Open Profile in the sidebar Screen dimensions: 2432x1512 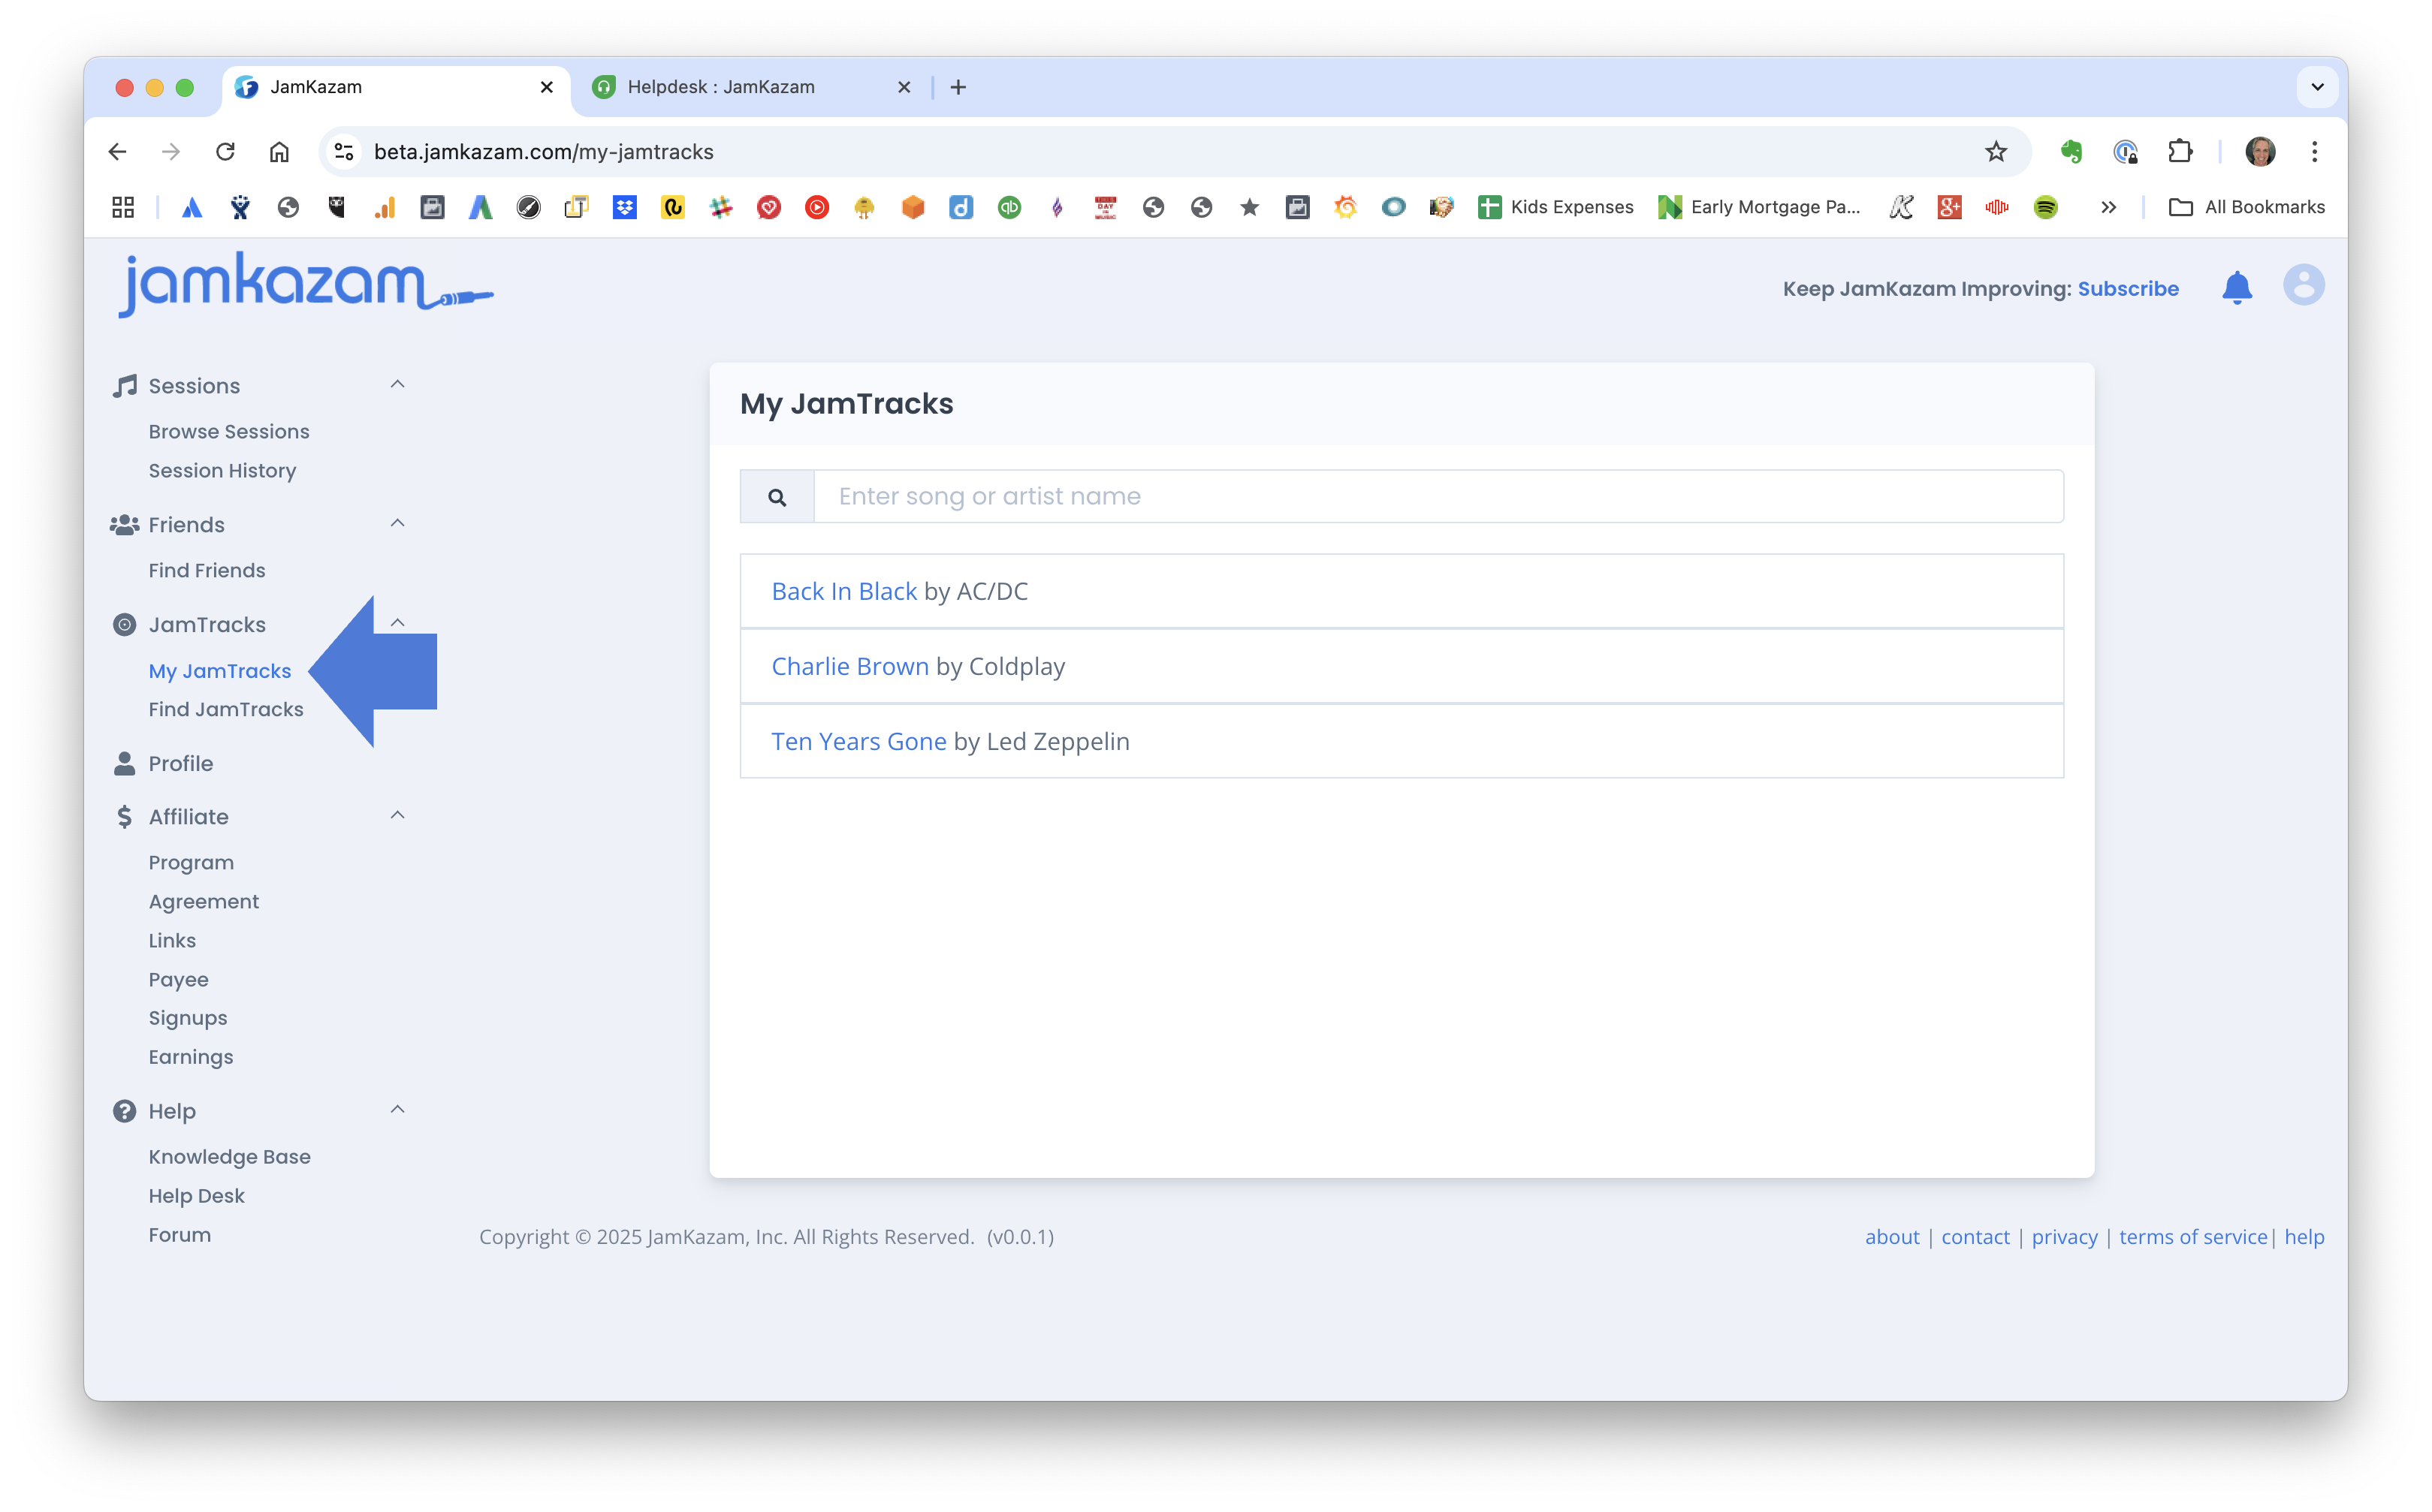pos(181,763)
